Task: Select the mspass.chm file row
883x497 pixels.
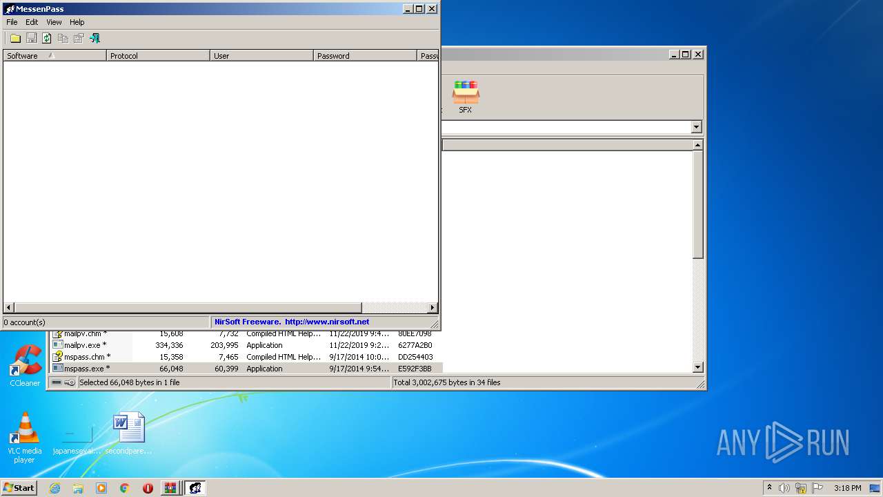Action: click(247, 357)
